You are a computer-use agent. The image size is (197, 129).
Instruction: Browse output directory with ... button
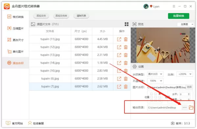(x=185, y=107)
